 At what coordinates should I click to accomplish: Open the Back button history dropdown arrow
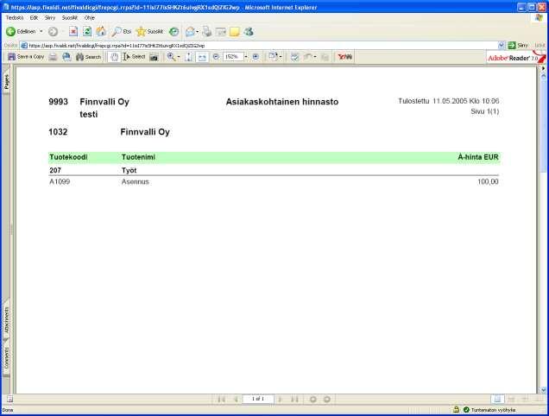[41, 32]
